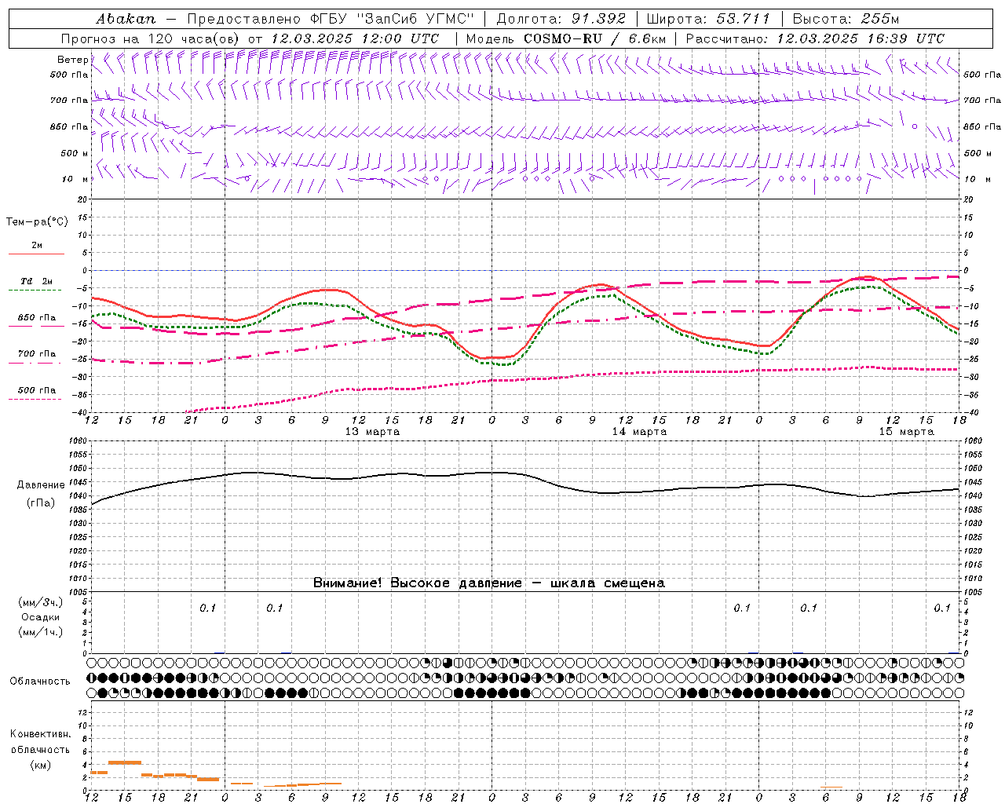Click the Долгота: 91.392 value
This screenshot has height=804, width=1005.
tap(562, 18)
